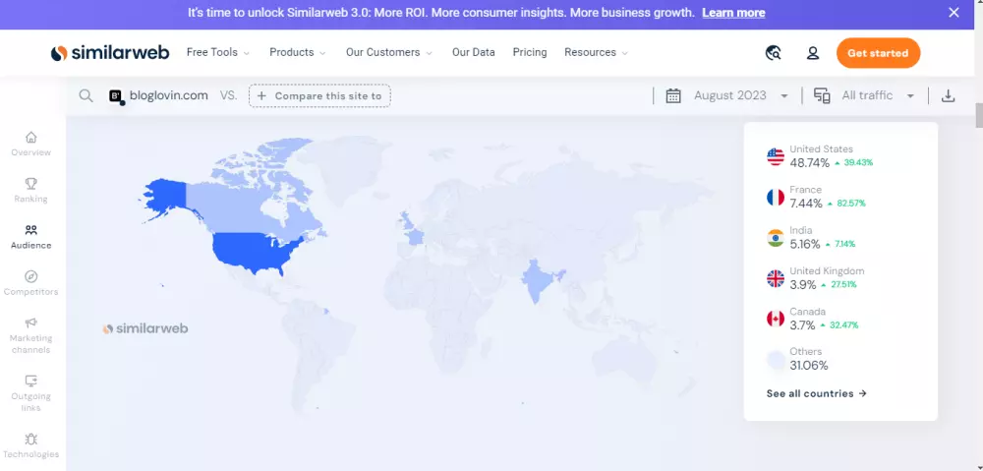Click Compare this site to button

click(x=319, y=96)
